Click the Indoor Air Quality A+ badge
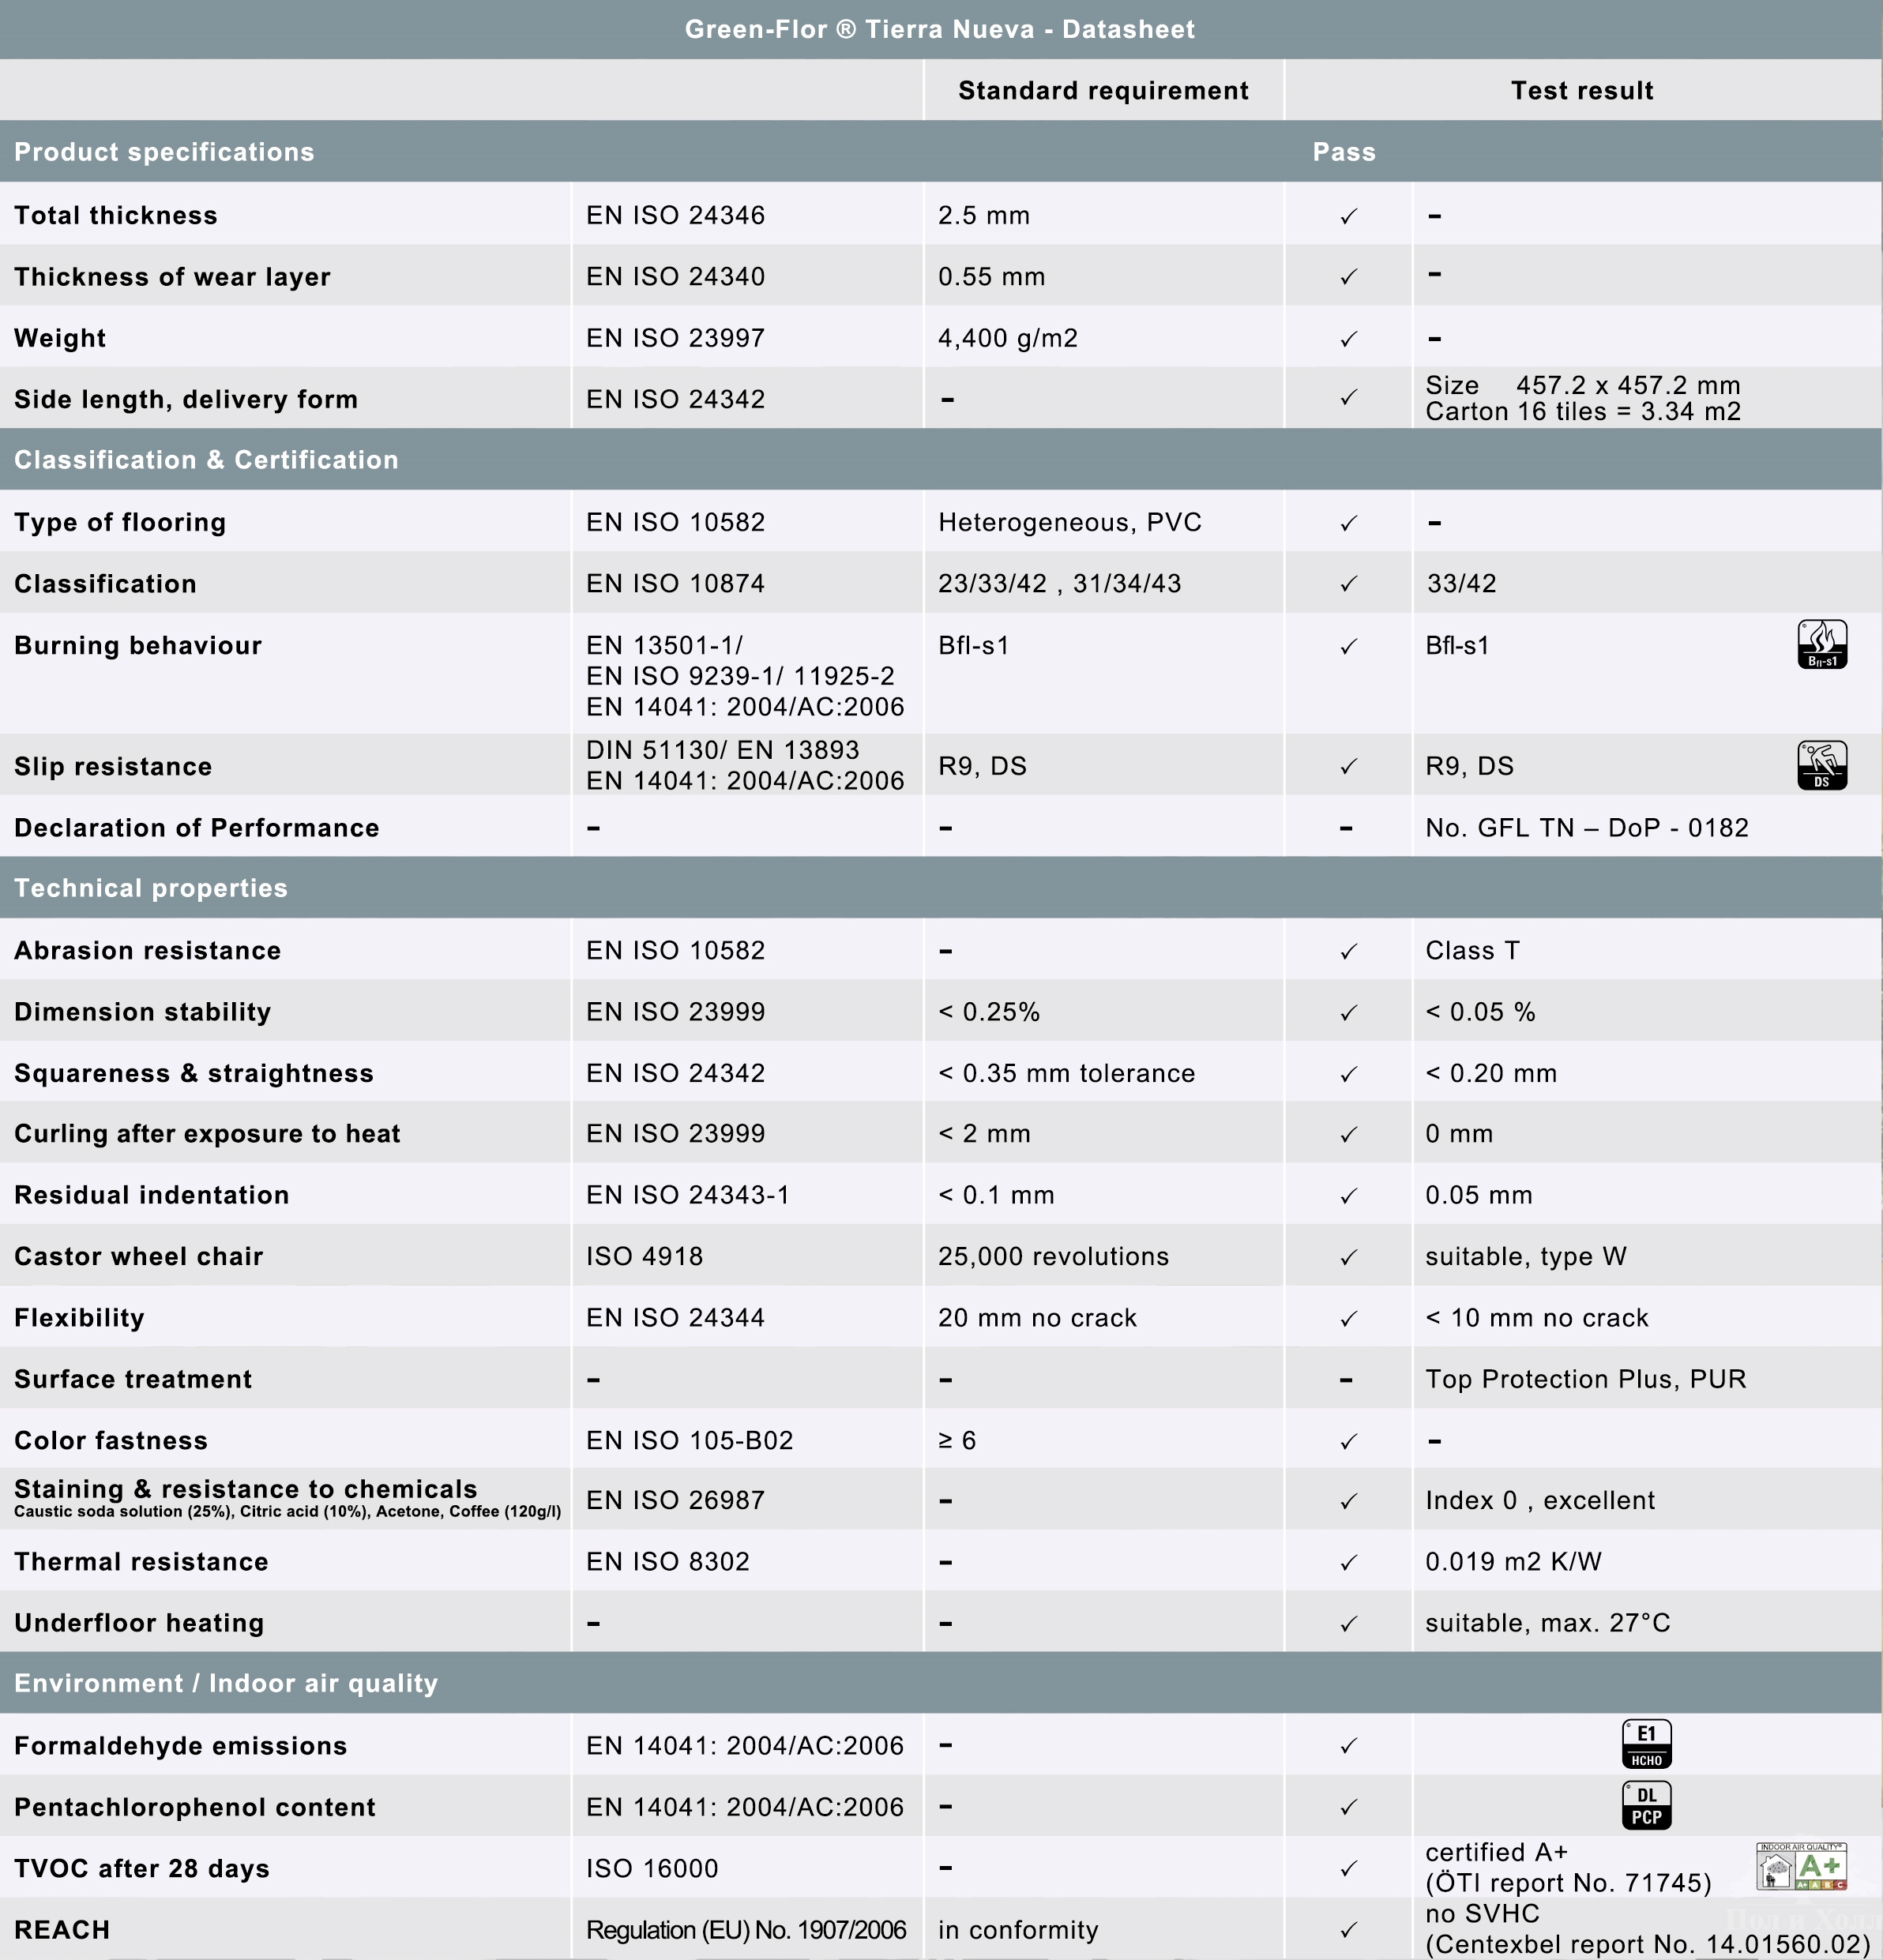Screen dimensions: 1883x1960 coord(1801,1866)
